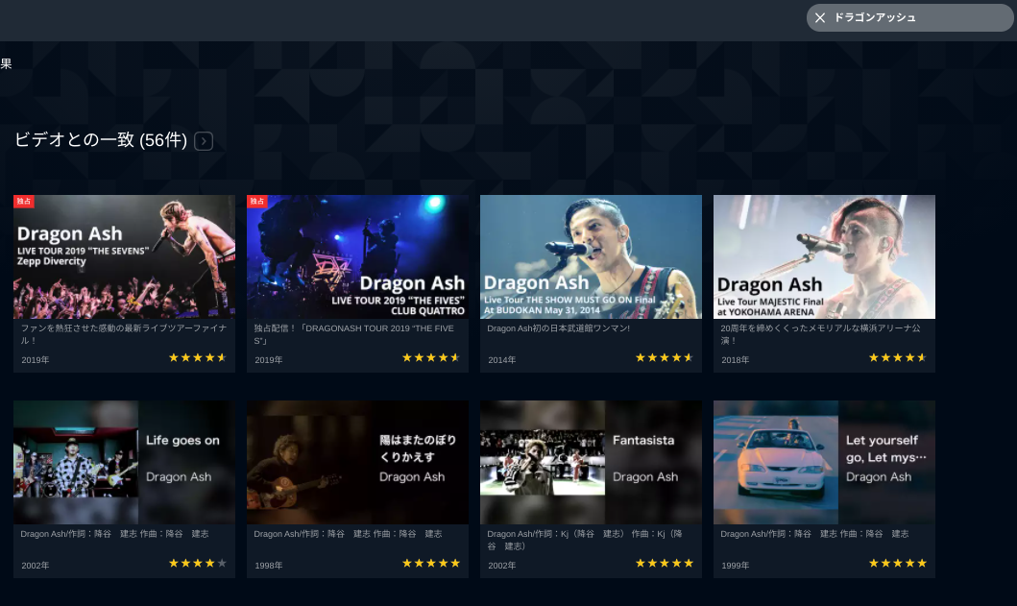Click the star rating on THE SEVENS card

tap(197, 357)
